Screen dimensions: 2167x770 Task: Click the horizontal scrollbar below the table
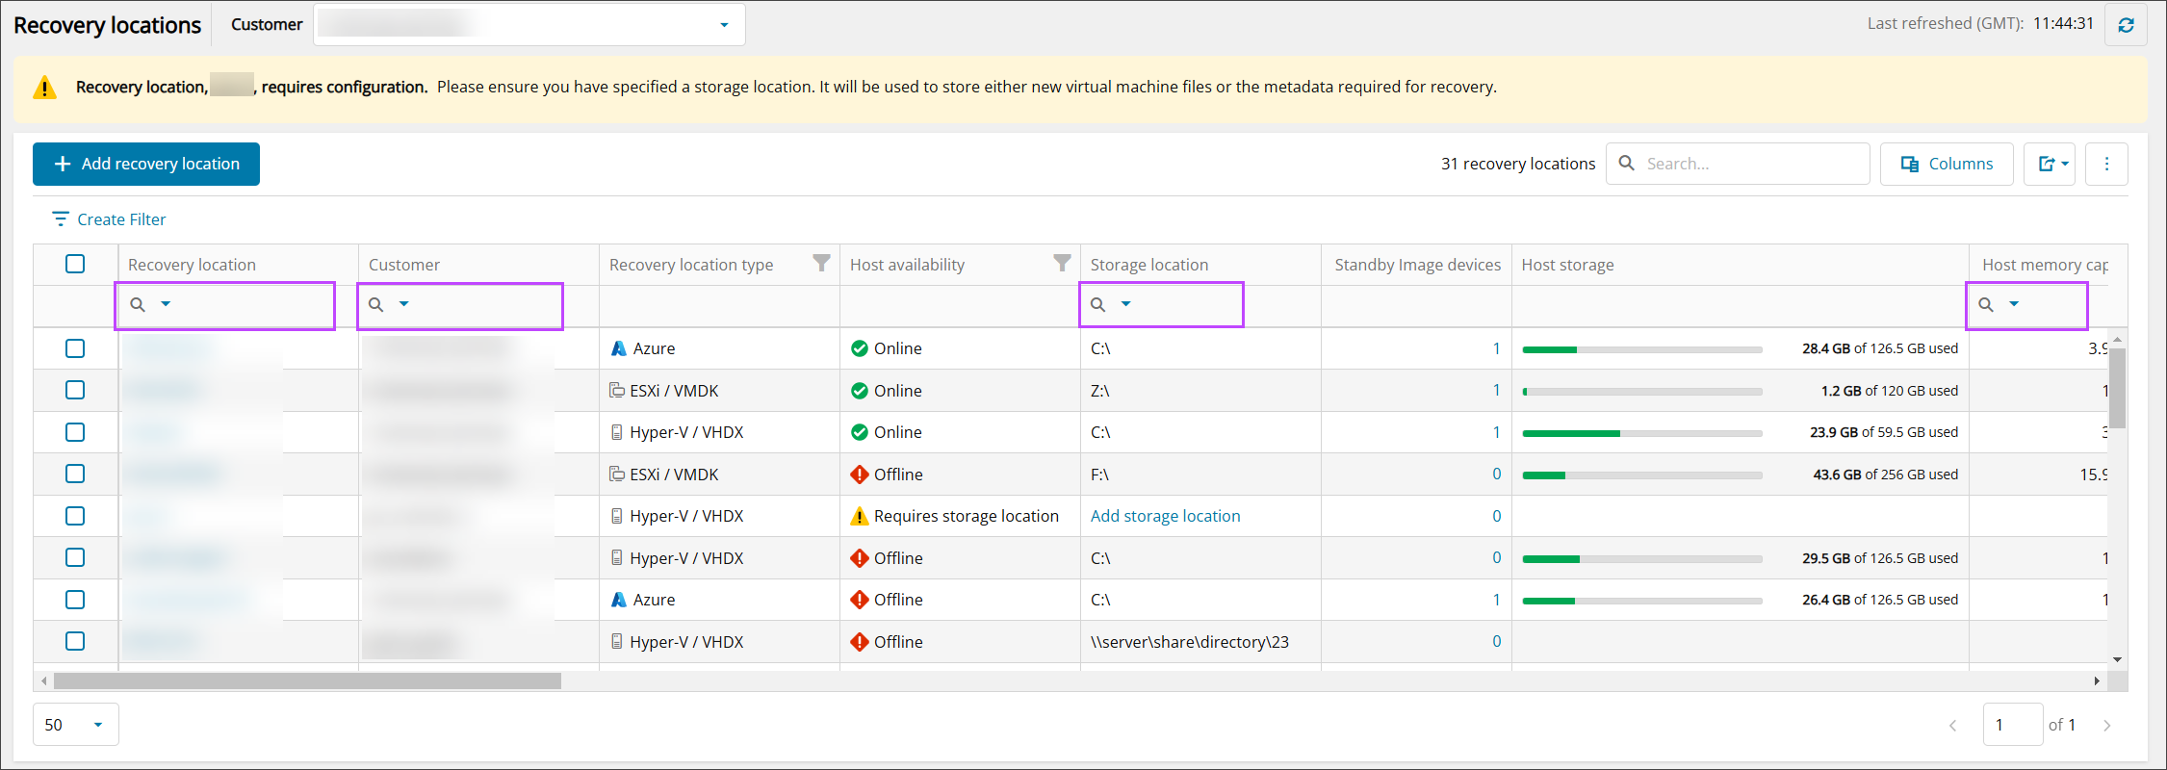coord(308,680)
